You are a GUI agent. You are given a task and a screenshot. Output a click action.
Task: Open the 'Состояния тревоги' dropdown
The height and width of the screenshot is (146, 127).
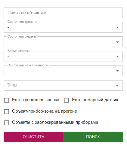click(x=63, y=27)
